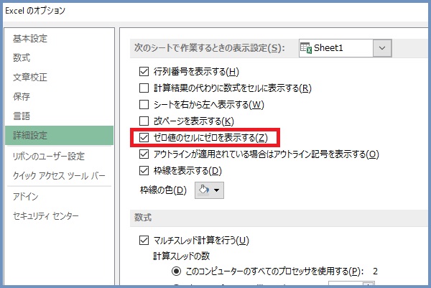This screenshot has width=431, height=288.
Task: Select 文章校正 in the sidebar
Action: click(30, 78)
